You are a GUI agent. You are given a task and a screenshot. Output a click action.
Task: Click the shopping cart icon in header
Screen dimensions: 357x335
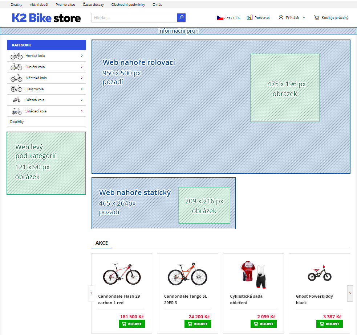coord(316,17)
